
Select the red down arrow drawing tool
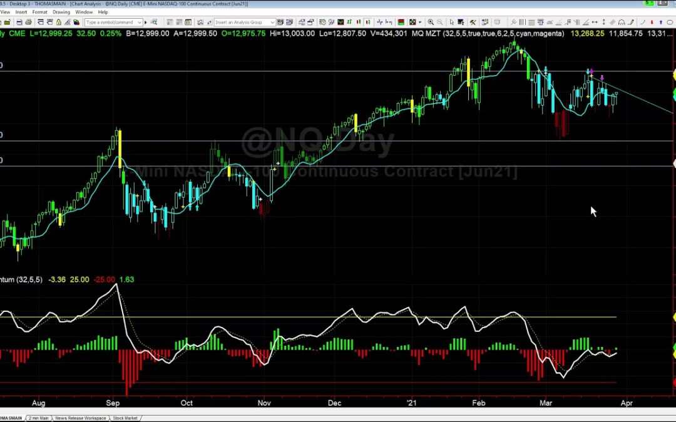652,23
